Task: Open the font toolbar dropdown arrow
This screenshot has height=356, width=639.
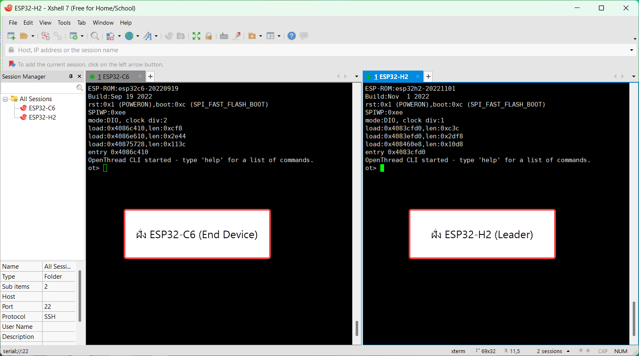Action: (x=156, y=36)
